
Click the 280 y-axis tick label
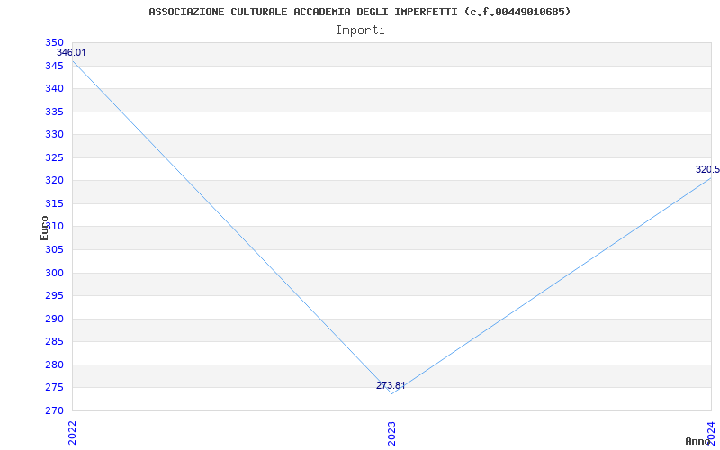(54, 365)
